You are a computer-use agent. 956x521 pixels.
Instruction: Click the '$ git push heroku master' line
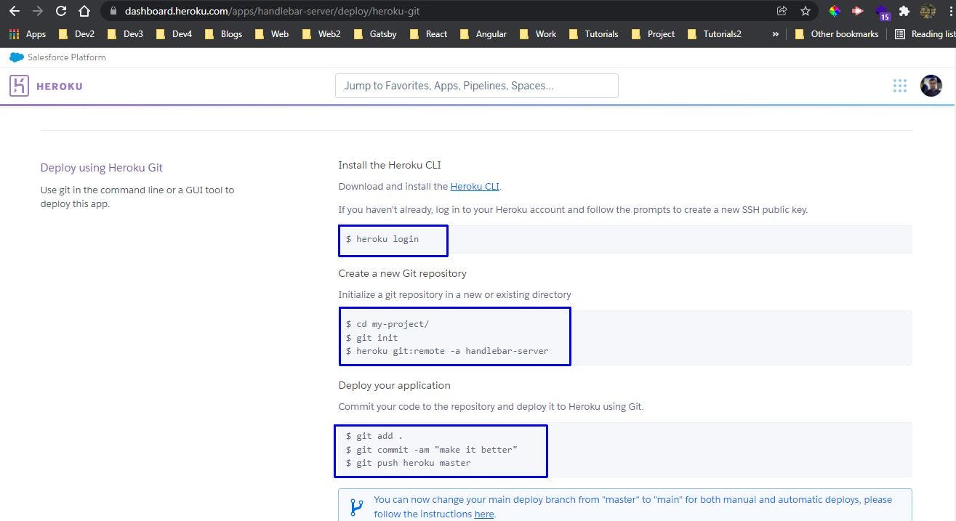(409, 463)
